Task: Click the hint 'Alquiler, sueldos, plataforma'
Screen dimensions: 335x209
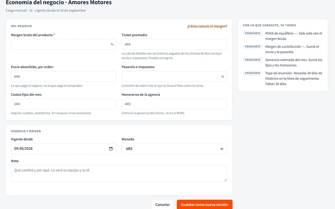Action: point(51,113)
